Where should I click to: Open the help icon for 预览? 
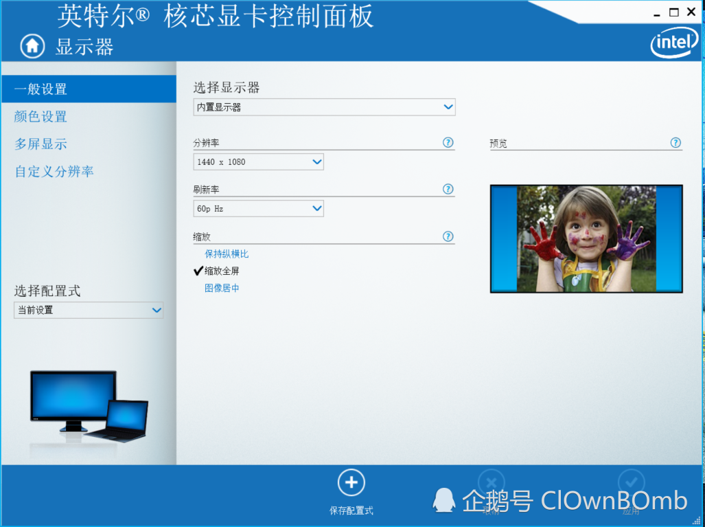675,143
